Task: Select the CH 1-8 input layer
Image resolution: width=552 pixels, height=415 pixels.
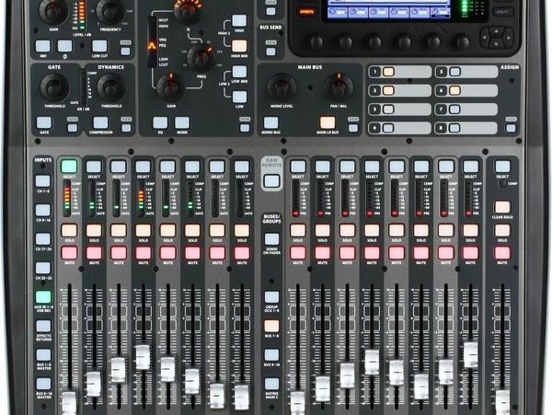Action: point(43,181)
